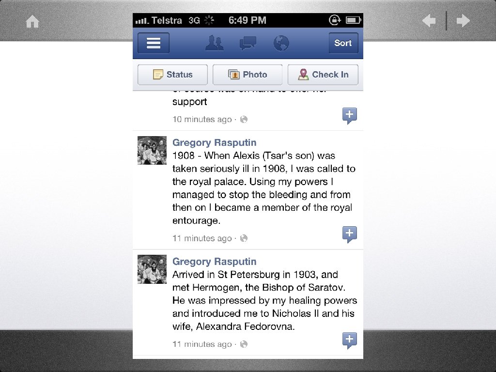
Task: Tap the rotation lock icon in status bar
Action: 335,20
